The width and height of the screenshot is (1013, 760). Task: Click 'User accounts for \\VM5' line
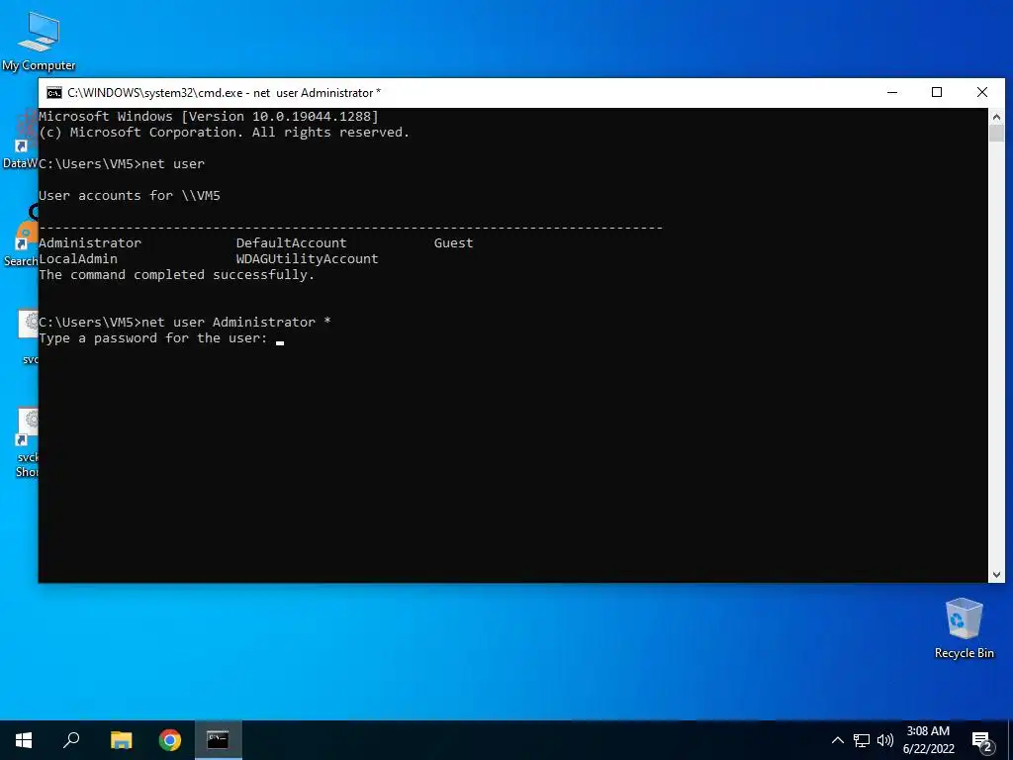point(130,195)
